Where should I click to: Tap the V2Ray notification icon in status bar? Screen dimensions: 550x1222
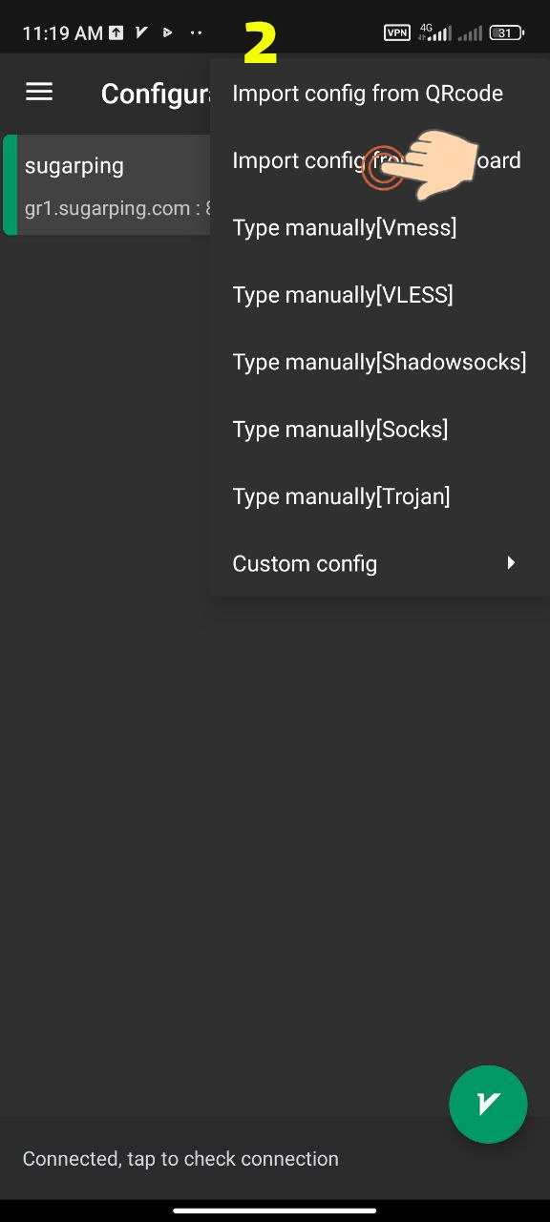click(x=141, y=32)
